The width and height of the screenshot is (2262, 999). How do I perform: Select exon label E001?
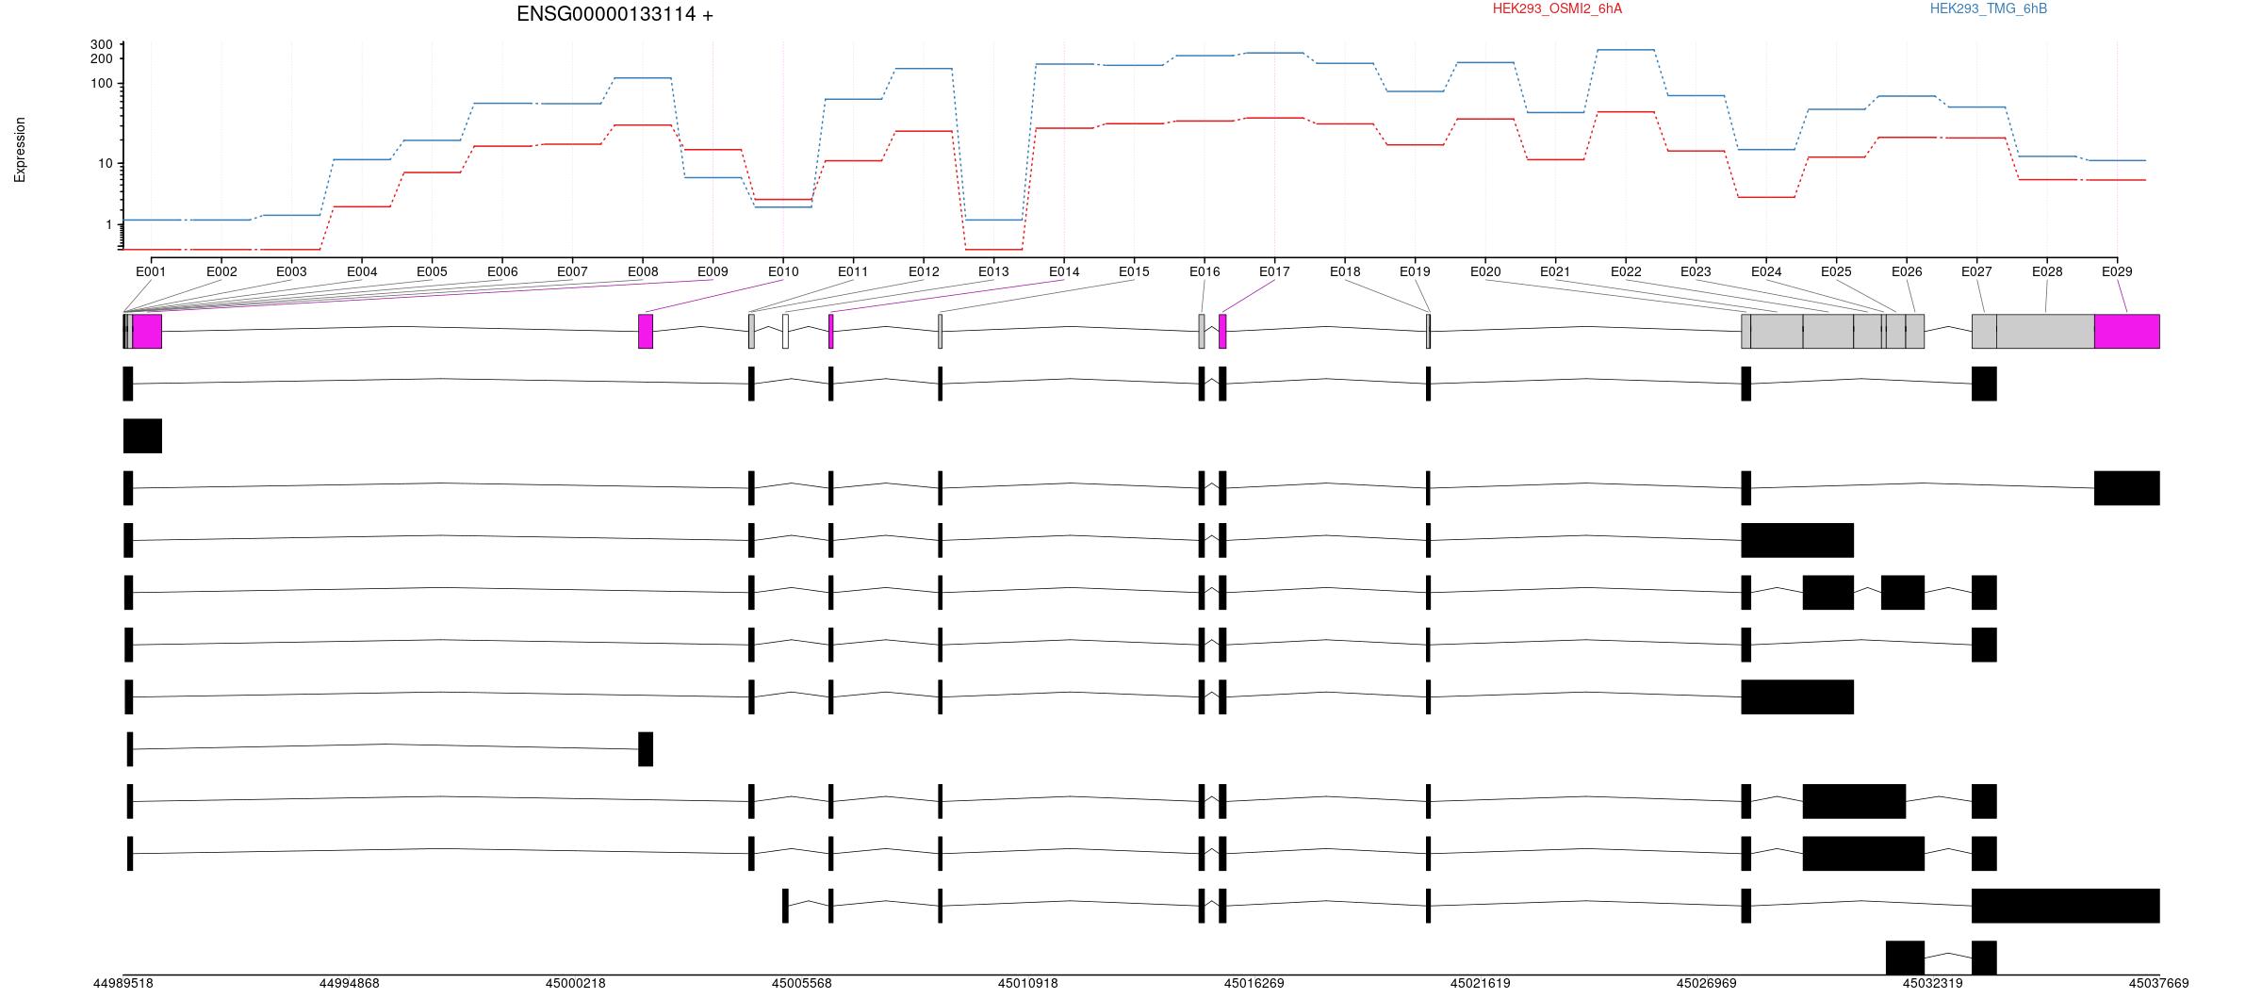pyautogui.click(x=151, y=271)
